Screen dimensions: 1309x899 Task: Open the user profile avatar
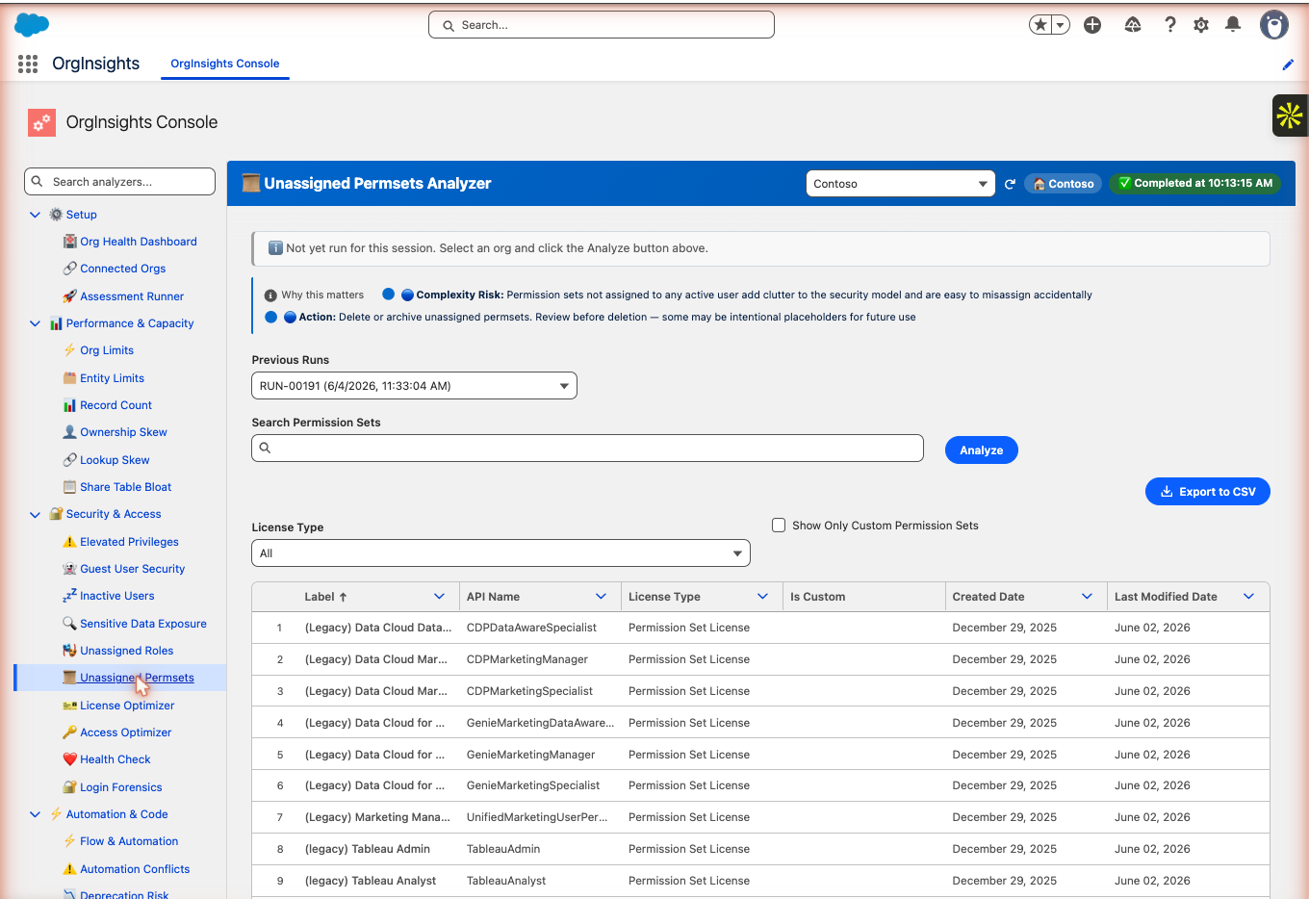pos(1274,25)
